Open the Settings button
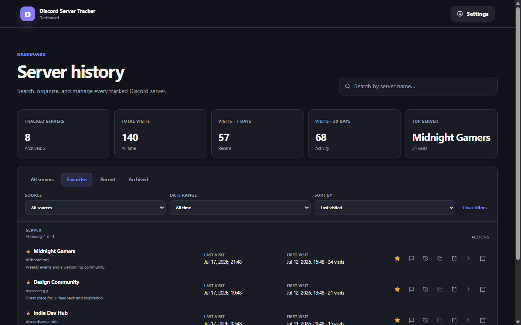 click(473, 14)
